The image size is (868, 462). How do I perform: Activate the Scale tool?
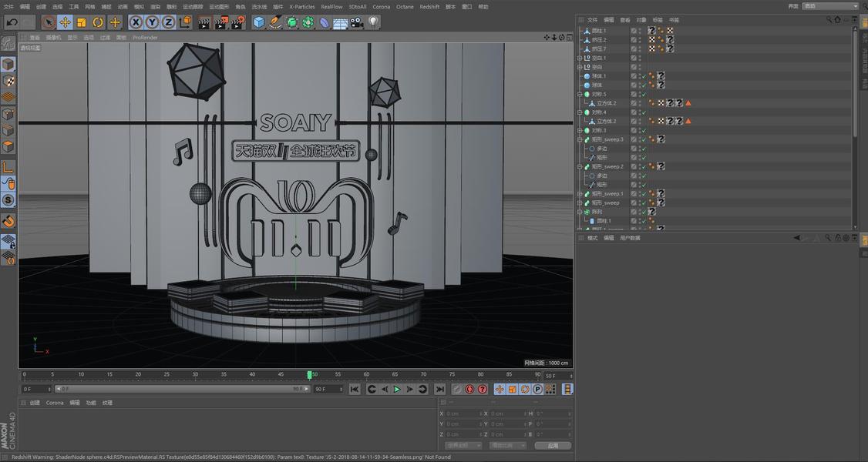click(82, 22)
